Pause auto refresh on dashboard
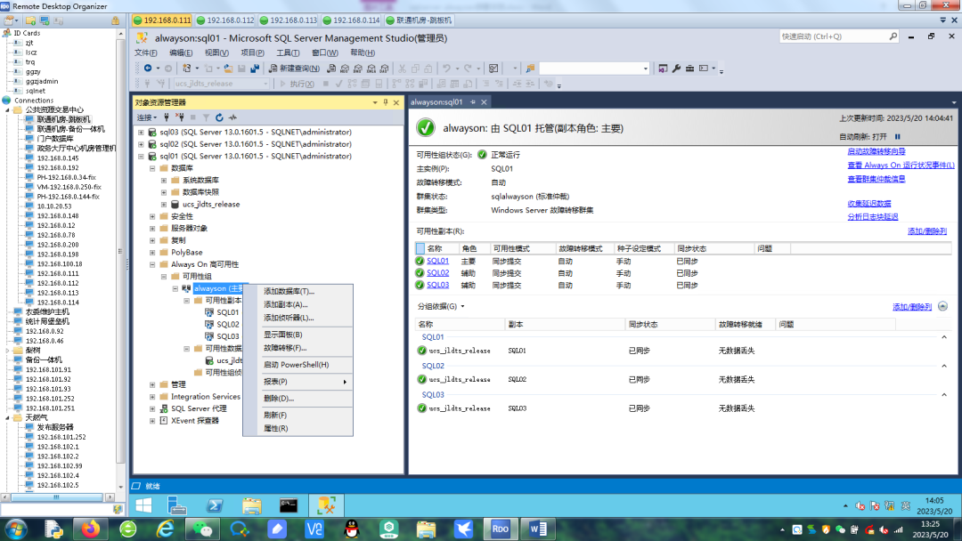This screenshot has height=541, width=962. click(x=897, y=137)
